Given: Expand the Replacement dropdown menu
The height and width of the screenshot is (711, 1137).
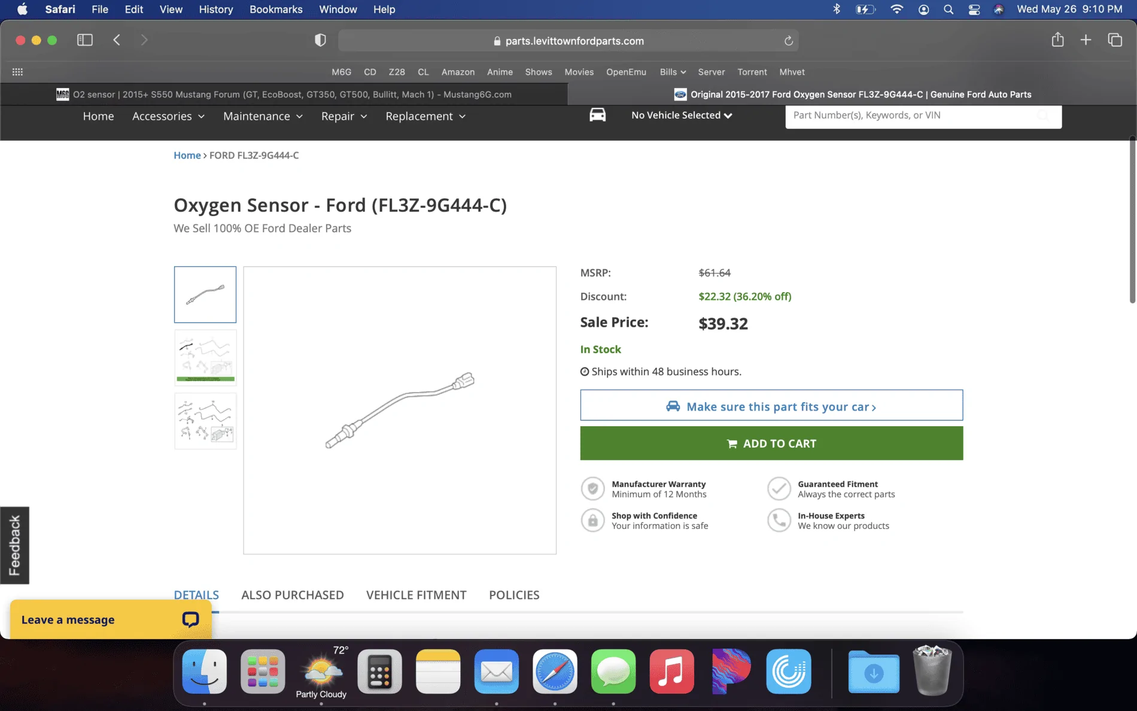Looking at the screenshot, I should tap(425, 116).
